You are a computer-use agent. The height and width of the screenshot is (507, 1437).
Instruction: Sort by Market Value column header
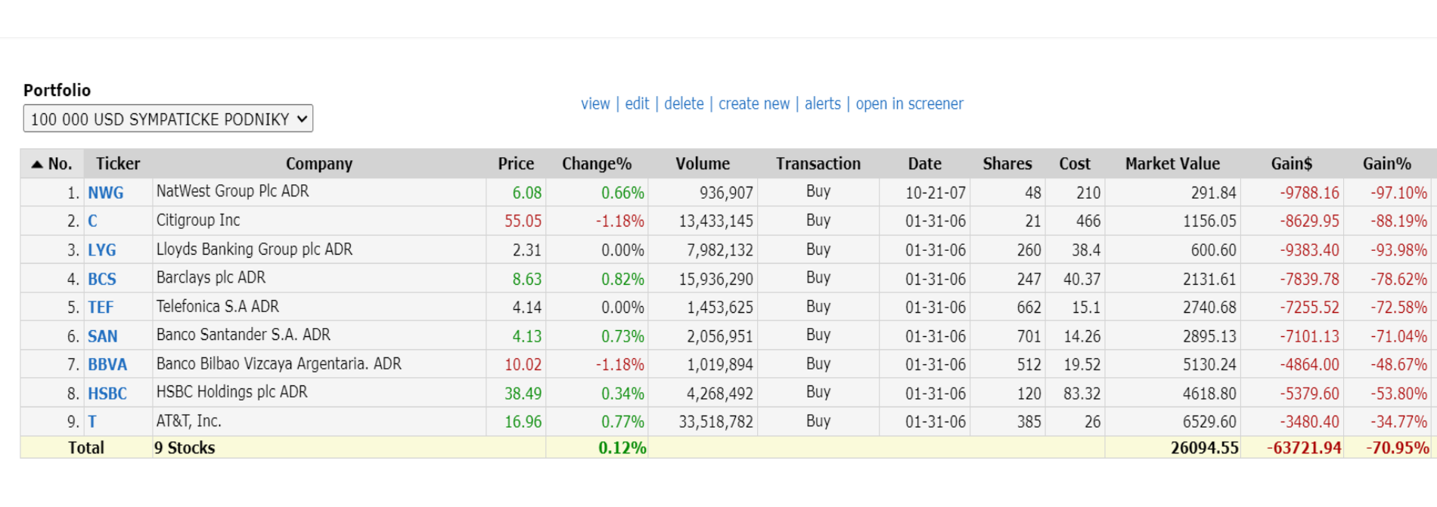coord(1172,163)
